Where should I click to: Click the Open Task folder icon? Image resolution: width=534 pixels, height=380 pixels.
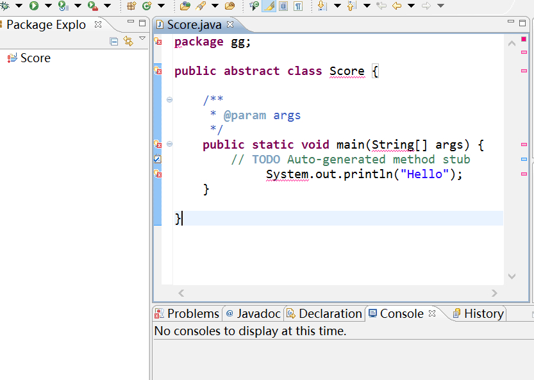[230, 6]
